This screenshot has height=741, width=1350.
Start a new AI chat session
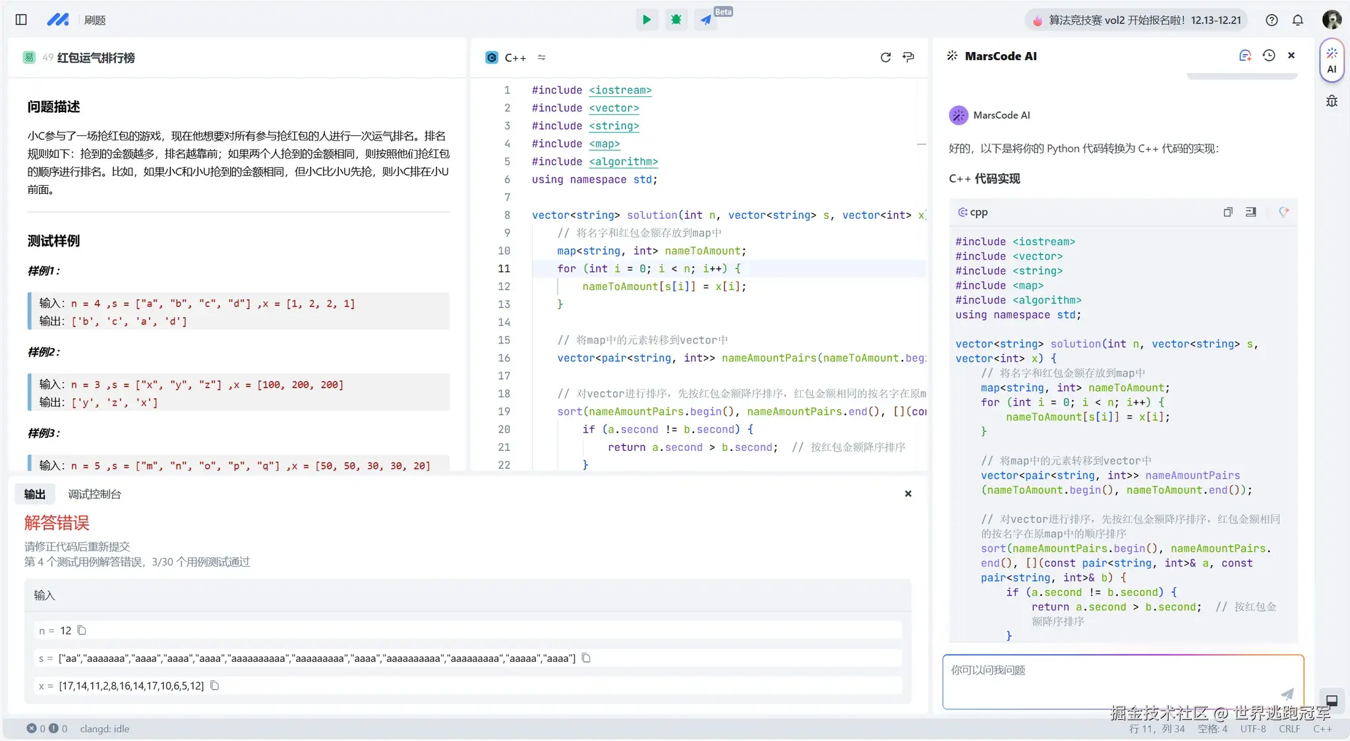click(x=1245, y=56)
